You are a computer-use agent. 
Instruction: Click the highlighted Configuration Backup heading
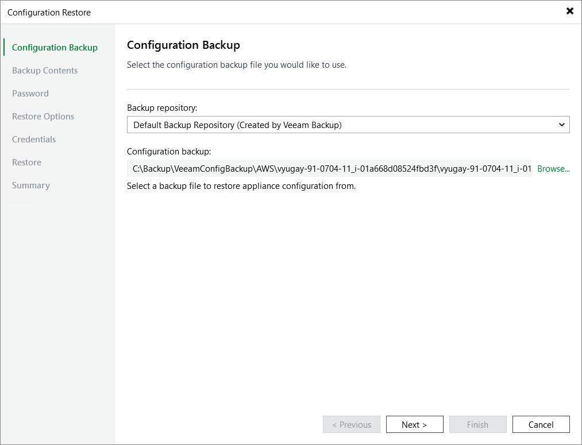point(184,45)
